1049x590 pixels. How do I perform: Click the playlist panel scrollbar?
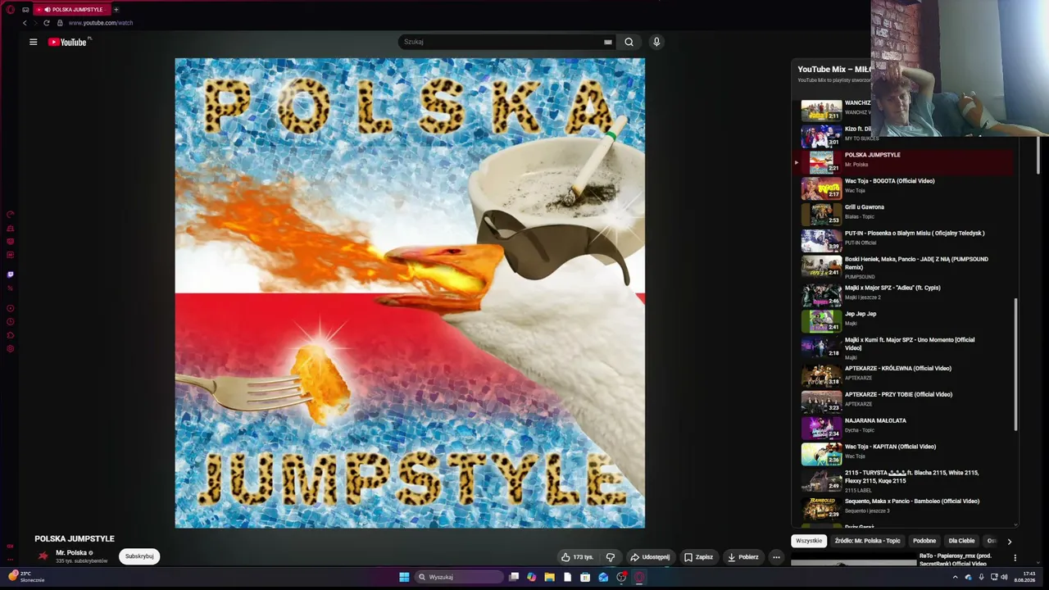click(x=1016, y=365)
